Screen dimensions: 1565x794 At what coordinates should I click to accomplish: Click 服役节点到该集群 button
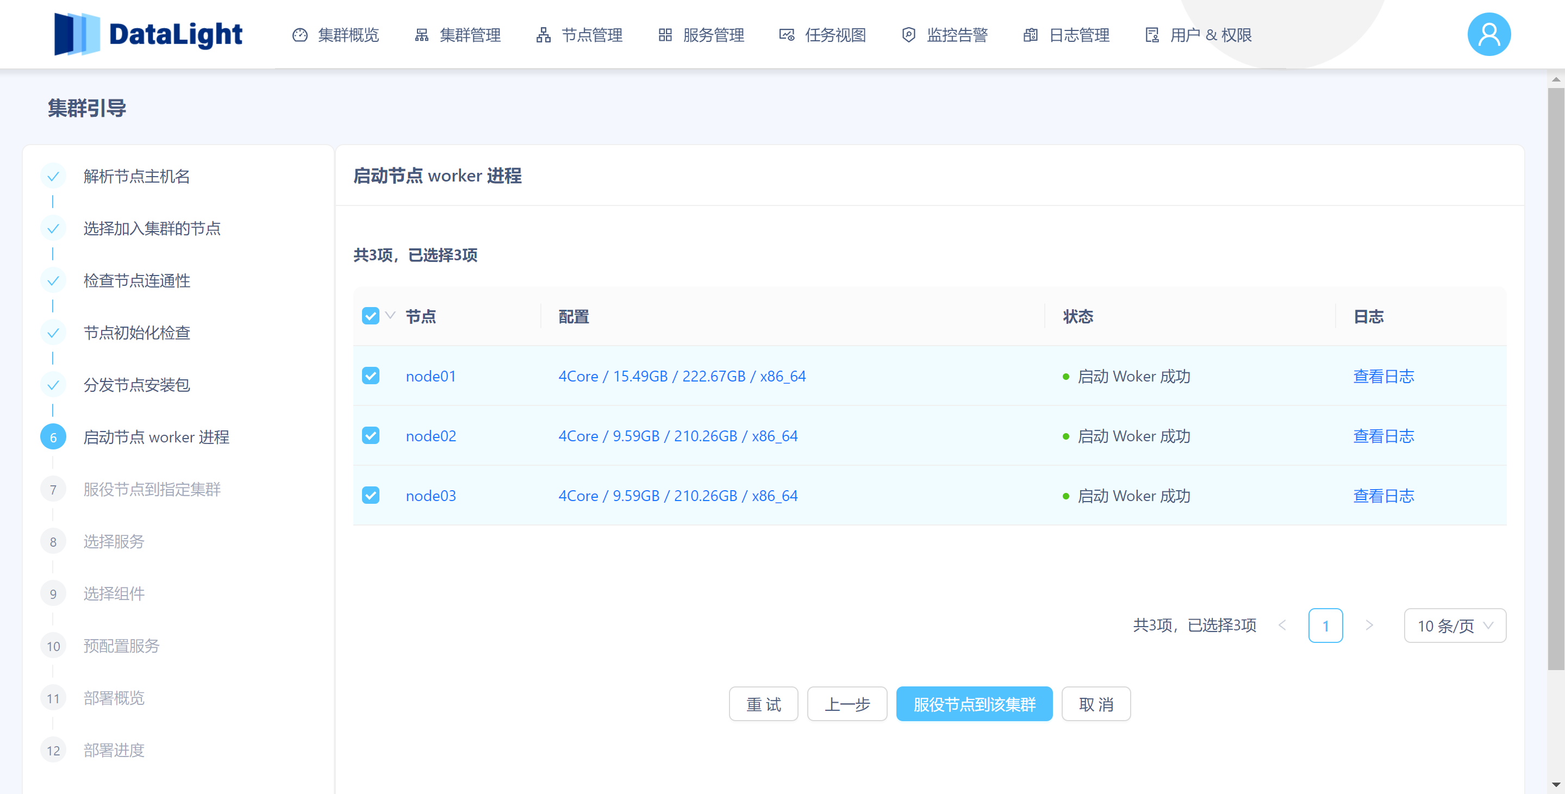pyautogui.click(x=974, y=704)
